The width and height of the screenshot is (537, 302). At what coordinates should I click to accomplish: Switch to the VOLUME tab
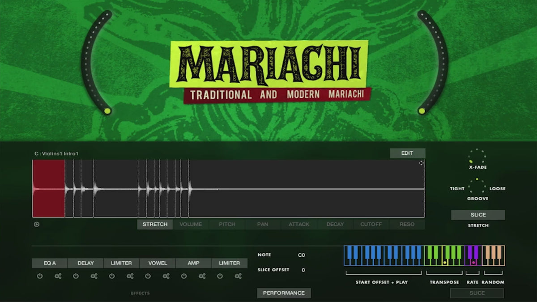pos(191,225)
